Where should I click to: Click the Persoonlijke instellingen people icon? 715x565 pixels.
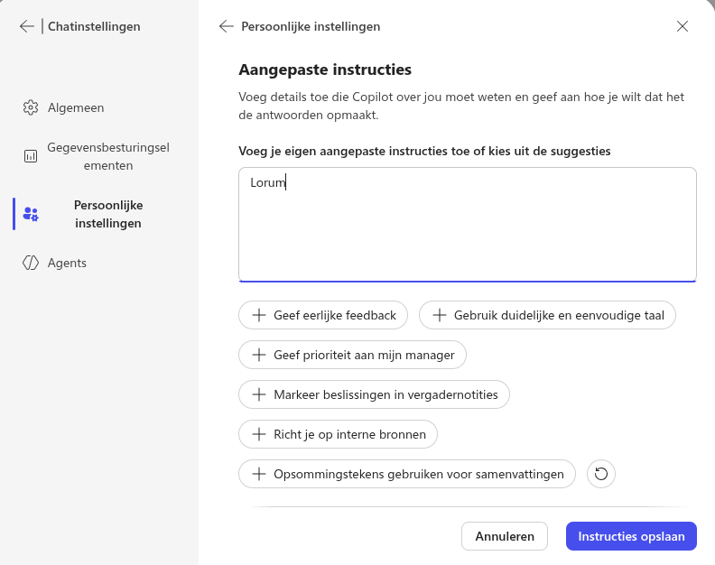31,214
